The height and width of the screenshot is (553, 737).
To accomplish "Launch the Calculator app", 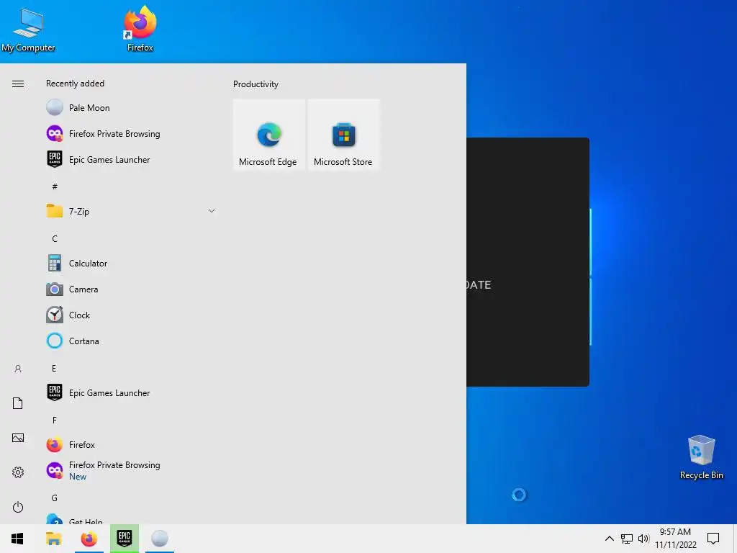I will (x=132, y=264).
